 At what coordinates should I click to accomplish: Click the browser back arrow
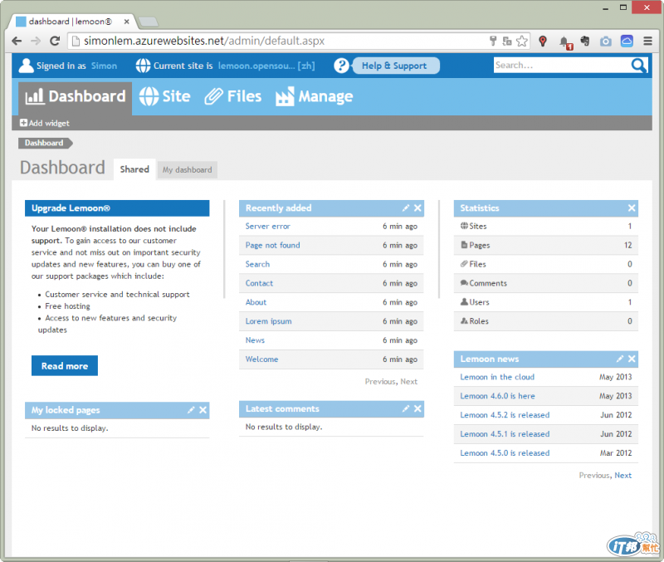[x=17, y=41]
